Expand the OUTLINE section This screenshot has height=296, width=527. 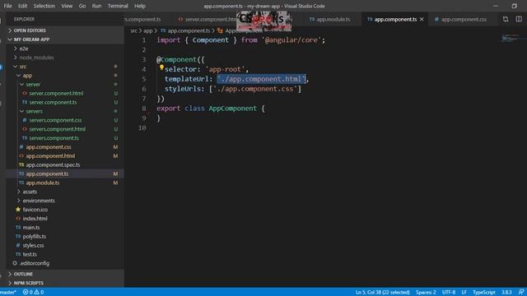[65, 274]
